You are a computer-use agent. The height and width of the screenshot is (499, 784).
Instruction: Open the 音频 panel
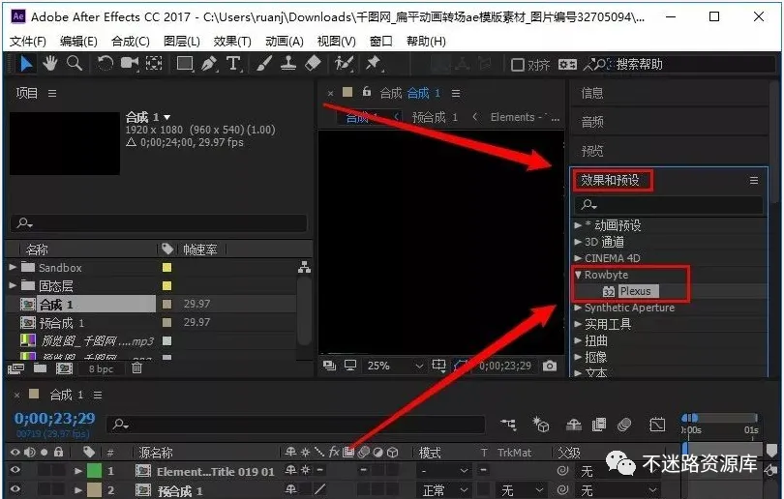click(592, 122)
